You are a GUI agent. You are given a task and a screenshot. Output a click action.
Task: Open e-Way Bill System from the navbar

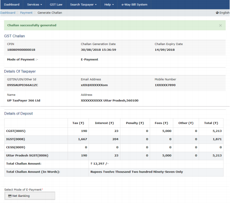click(134, 4)
